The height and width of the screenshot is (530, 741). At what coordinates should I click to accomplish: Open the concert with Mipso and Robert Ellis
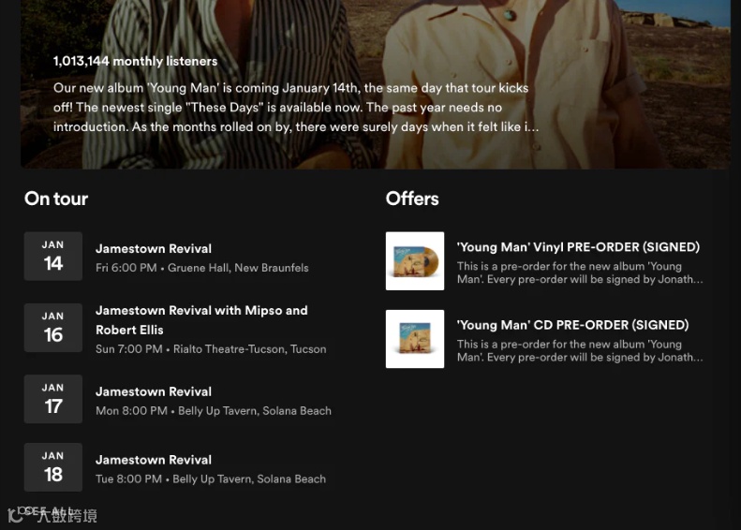click(201, 320)
